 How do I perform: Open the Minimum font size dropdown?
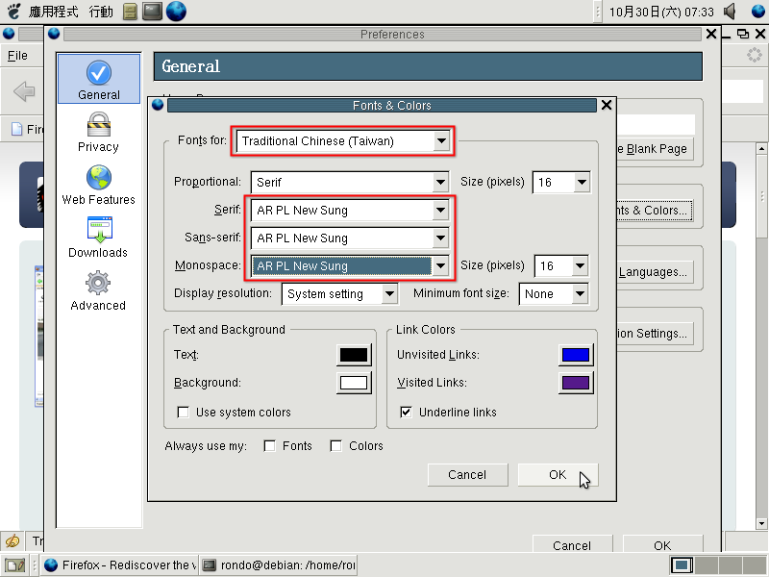(x=554, y=294)
